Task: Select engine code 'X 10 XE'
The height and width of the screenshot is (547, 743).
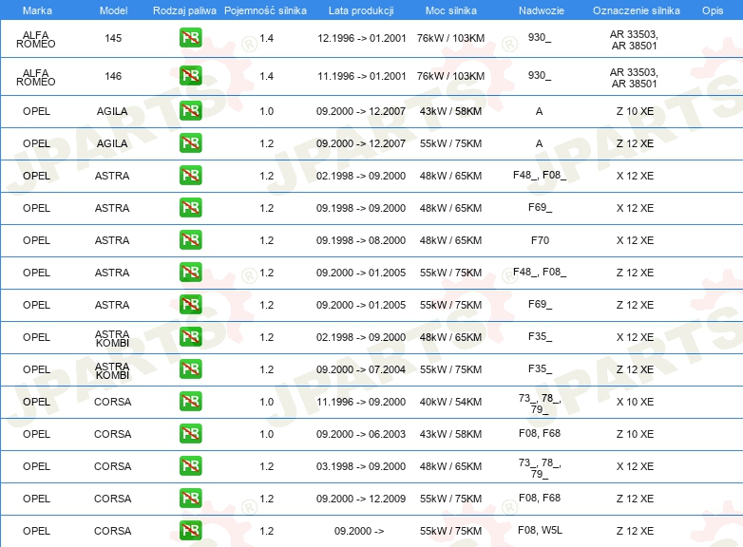Action: 635,402
